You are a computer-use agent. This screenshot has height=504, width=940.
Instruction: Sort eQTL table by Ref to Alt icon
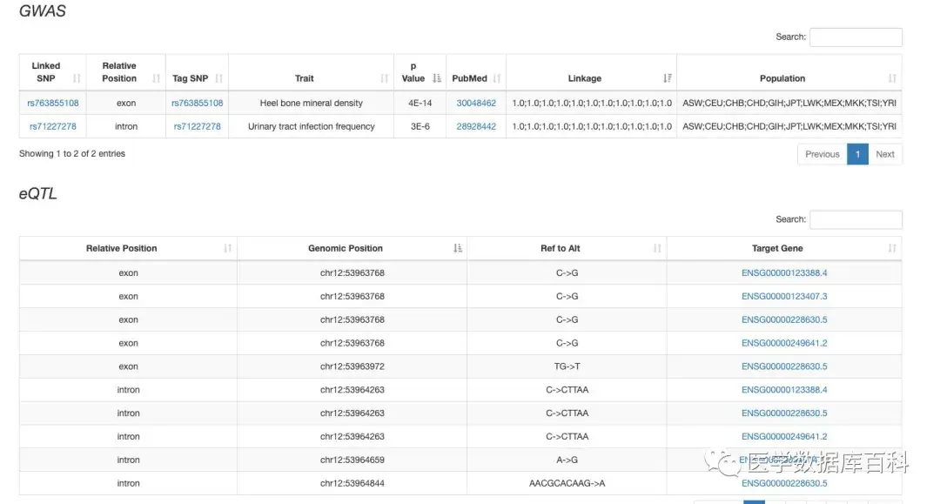pos(658,248)
